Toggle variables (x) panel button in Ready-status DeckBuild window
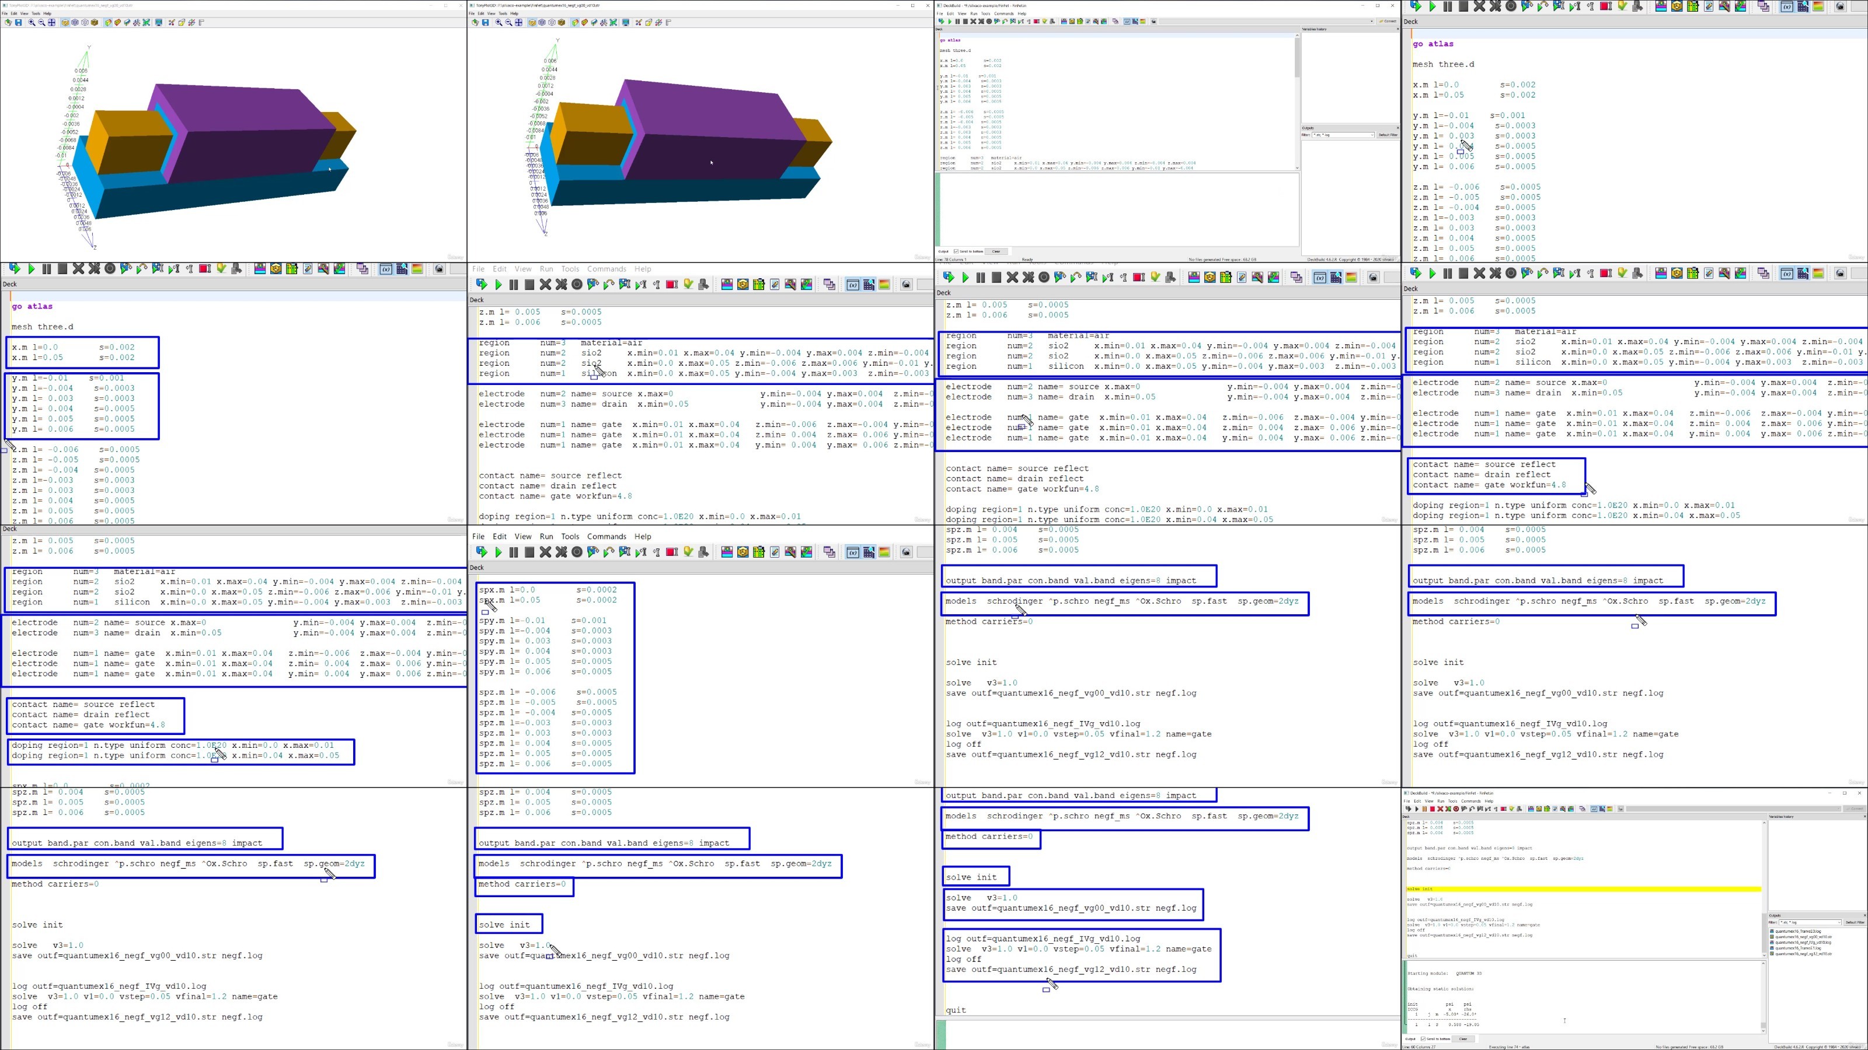 1127,22
